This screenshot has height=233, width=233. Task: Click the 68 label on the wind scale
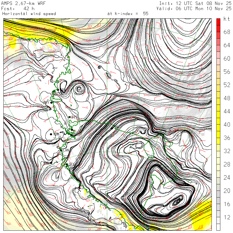(227, 32)
